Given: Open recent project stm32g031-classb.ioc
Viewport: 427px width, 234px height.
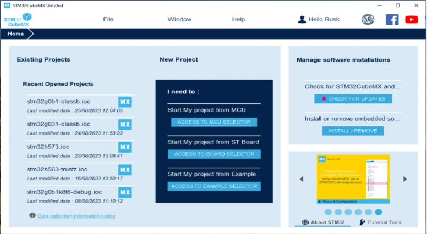Looking at the screenshot, I should 58,124.
